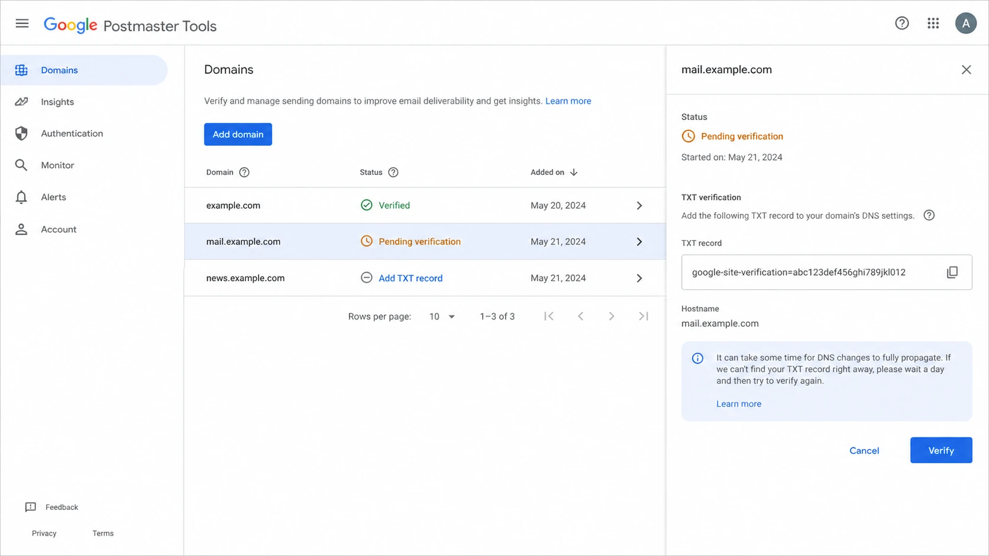Viewport: 989px width, 556px height.
Task: Expand the example.com row chevron
Action: [639, 206]
